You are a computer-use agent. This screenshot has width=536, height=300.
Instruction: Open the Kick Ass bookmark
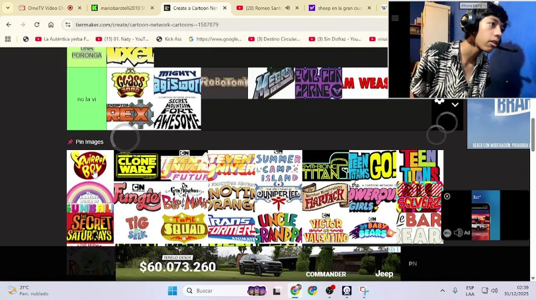click(169, 39)
